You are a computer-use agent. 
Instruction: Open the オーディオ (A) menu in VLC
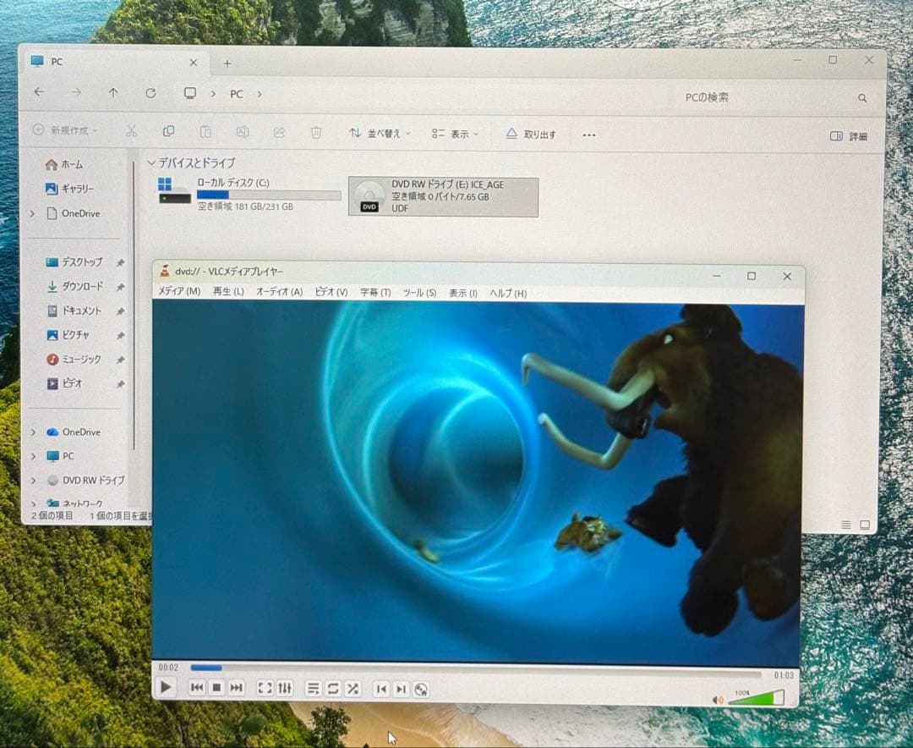tap(279, 292)
